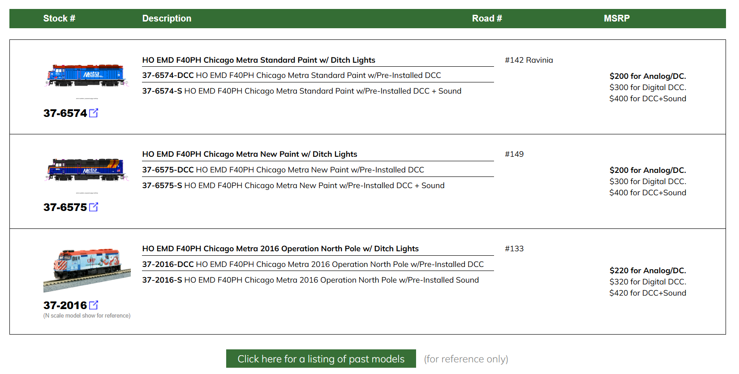The image size is (739, 374).
Task: Click the listing of past models button
Action: pyautogui.click(x=321, y=359)
